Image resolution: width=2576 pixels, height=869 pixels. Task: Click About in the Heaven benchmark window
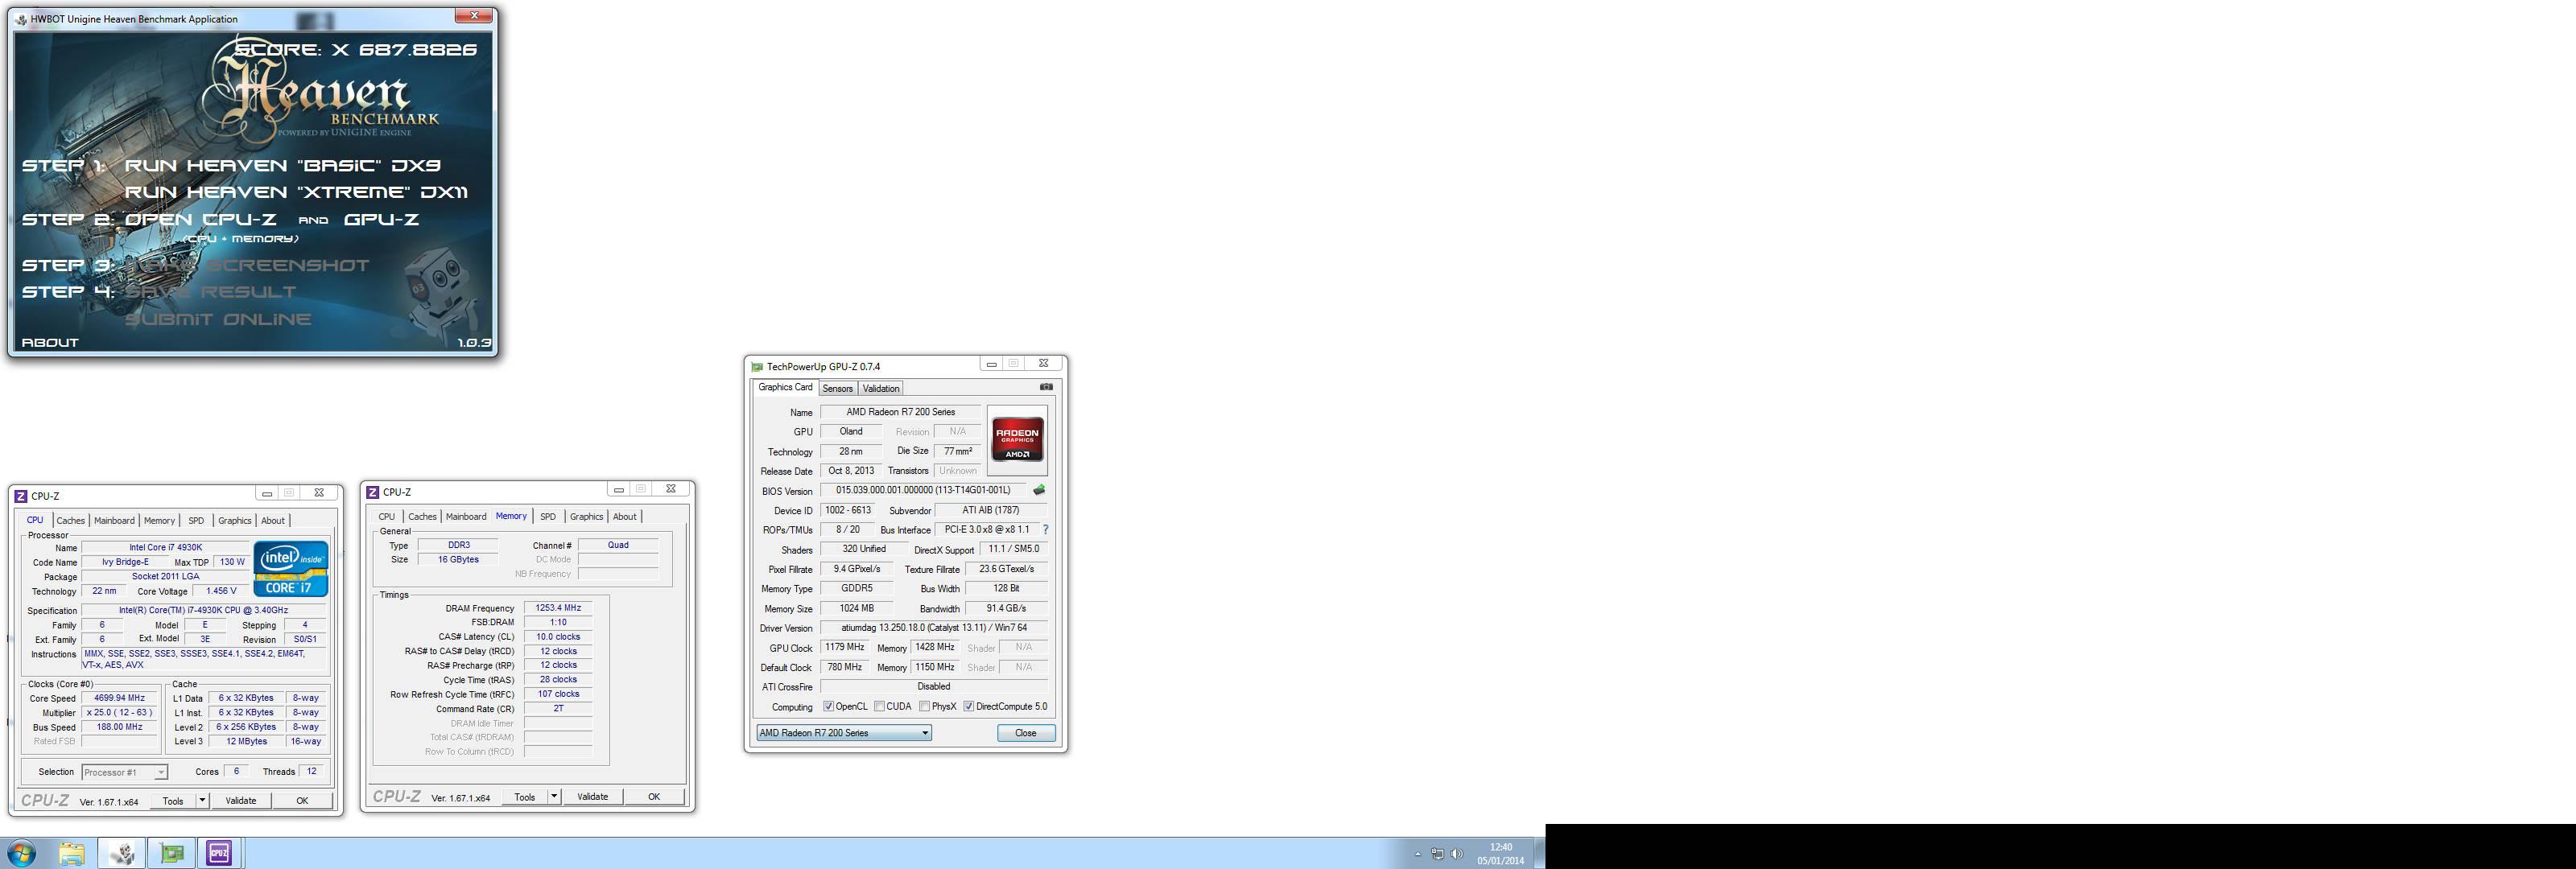[50, 342]
